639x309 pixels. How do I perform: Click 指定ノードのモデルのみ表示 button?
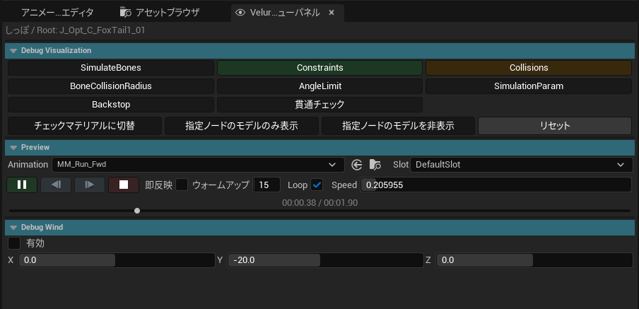[242, 126]
